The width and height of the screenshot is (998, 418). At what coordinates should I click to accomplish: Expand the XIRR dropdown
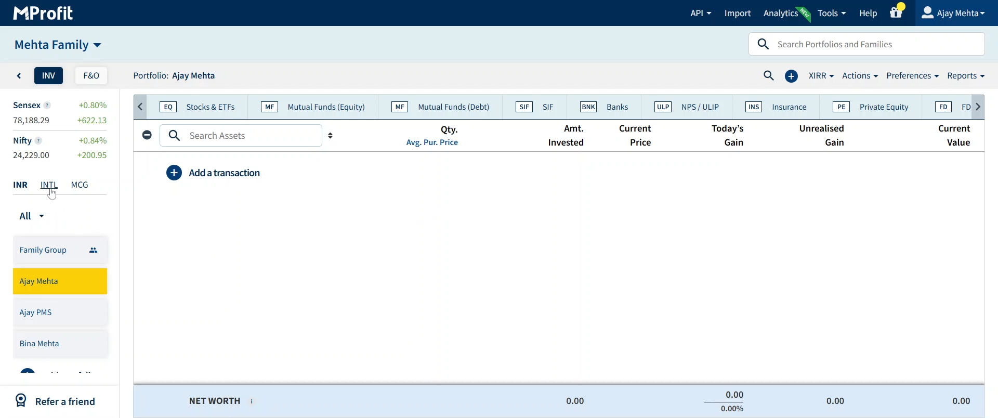pos(821,76)
